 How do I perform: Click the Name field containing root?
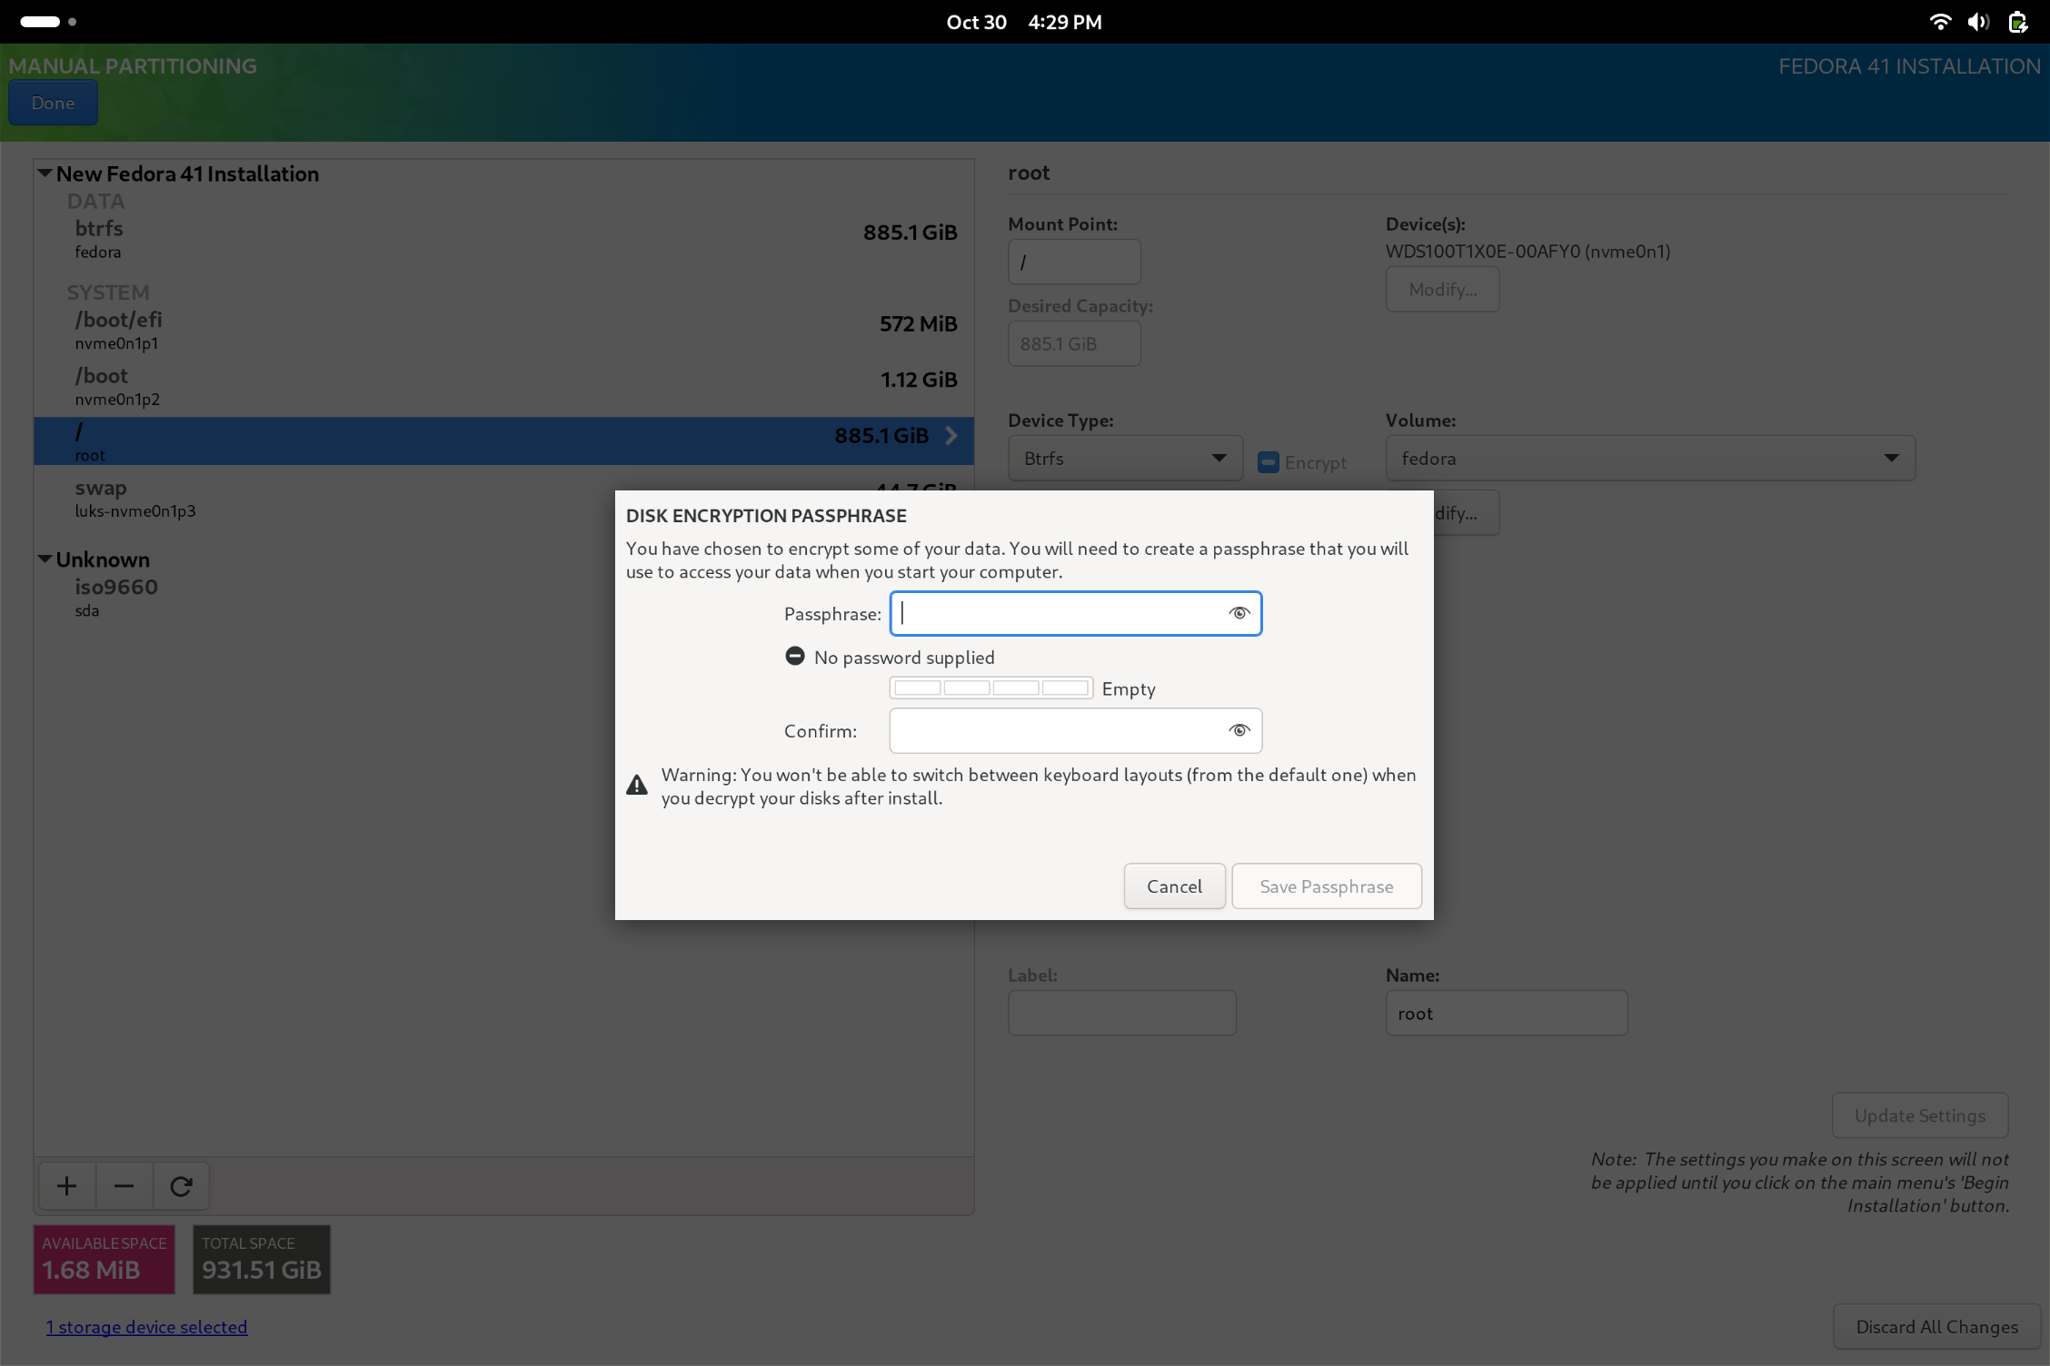1506,1014
